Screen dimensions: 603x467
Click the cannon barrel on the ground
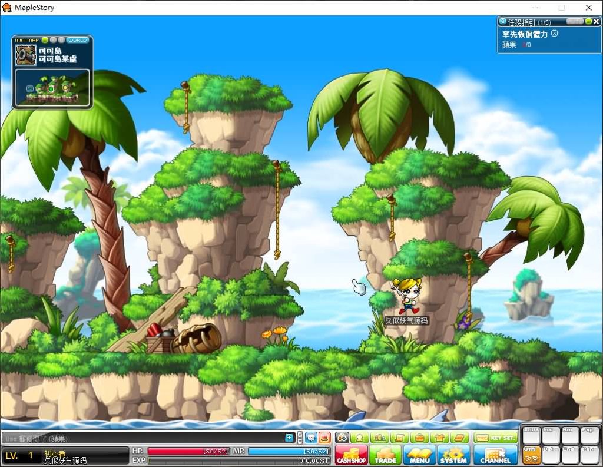coord(197,339)
